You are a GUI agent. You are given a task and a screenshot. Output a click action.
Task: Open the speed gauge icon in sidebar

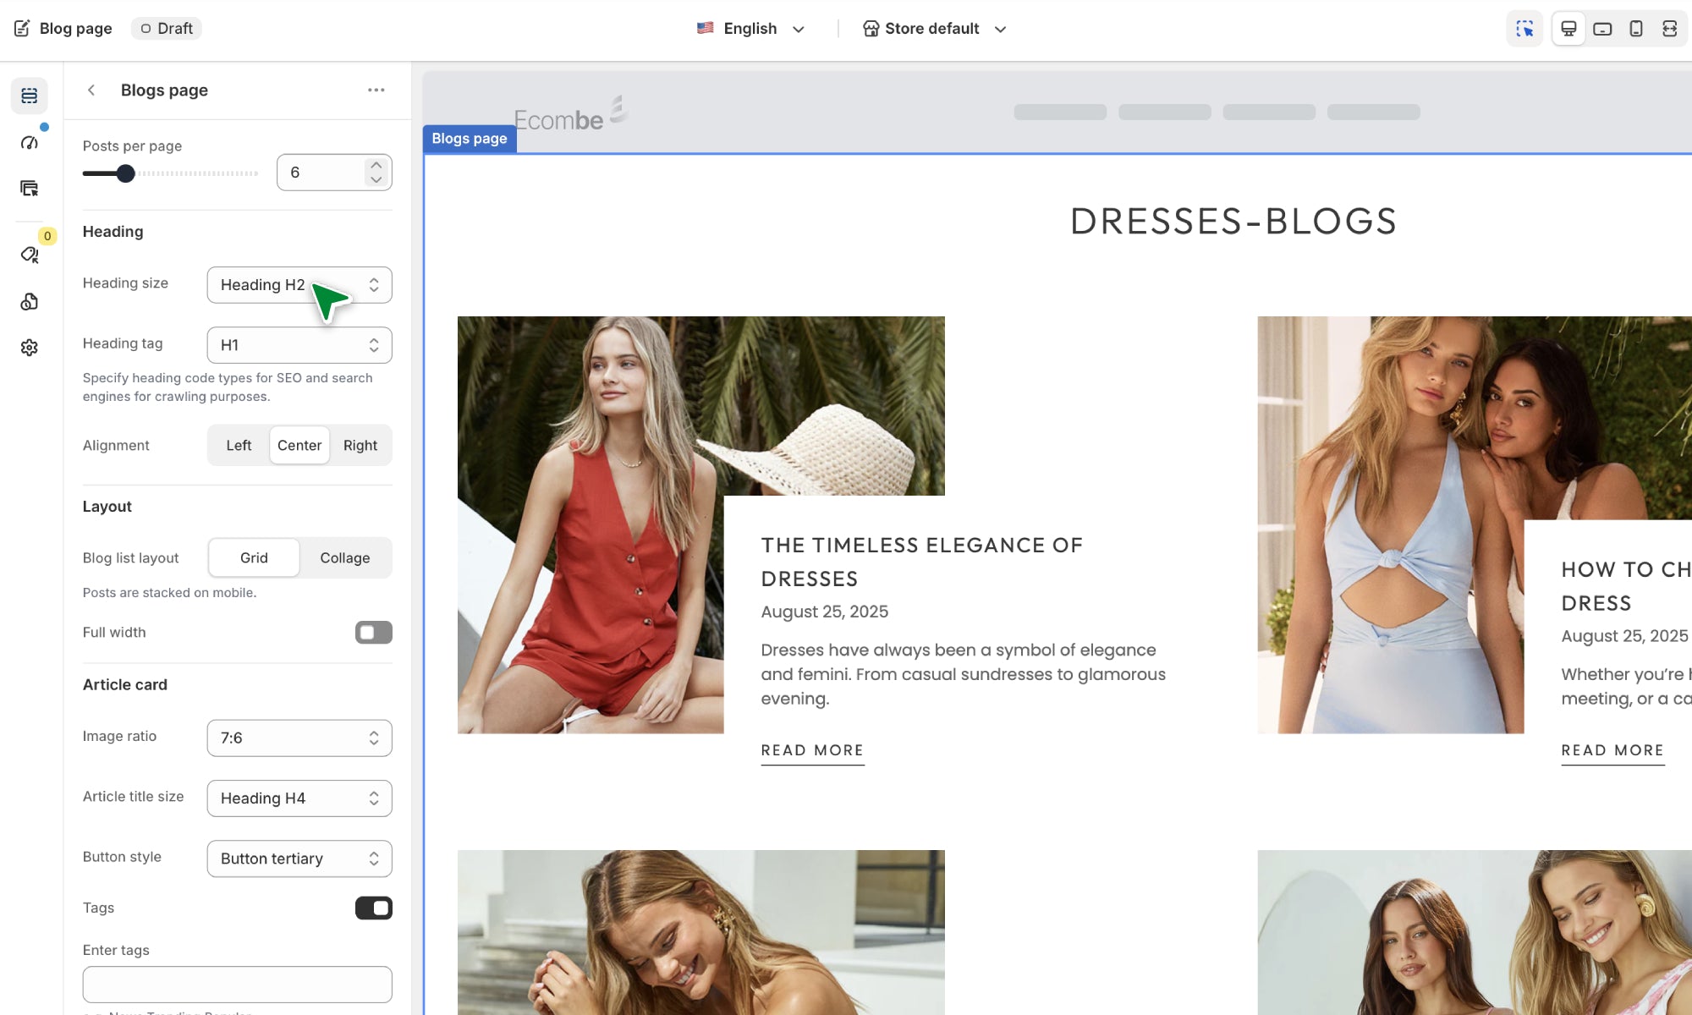pos(30,142)
